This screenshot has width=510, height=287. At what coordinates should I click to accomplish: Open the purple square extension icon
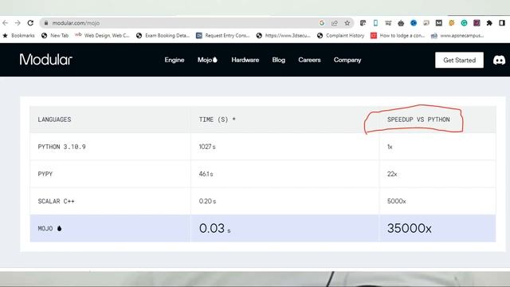pyautogui.click(x=477, y=23)
